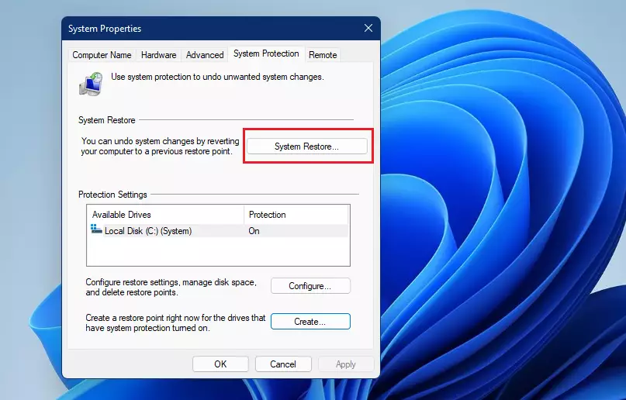The image size is (626, 400).
Task: Click the System Properties title bar text
Action: [105, 29]
